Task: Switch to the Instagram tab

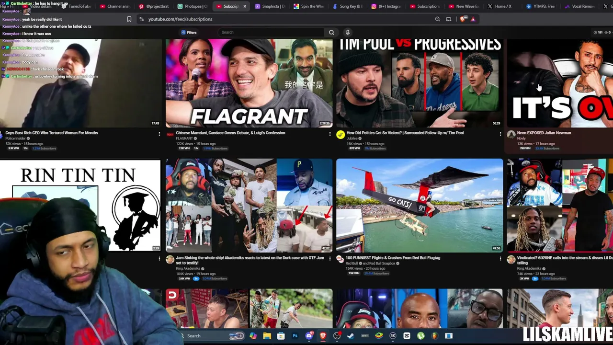Action: pos(386,6)
